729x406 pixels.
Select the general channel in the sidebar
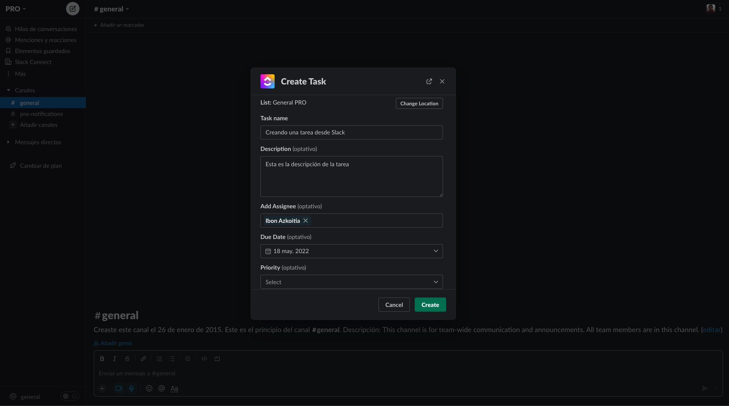point(43,103)
